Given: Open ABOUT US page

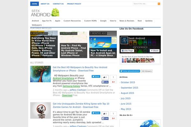Looking at the screenshot, I should pyautogui.click(x=45, y=4).
